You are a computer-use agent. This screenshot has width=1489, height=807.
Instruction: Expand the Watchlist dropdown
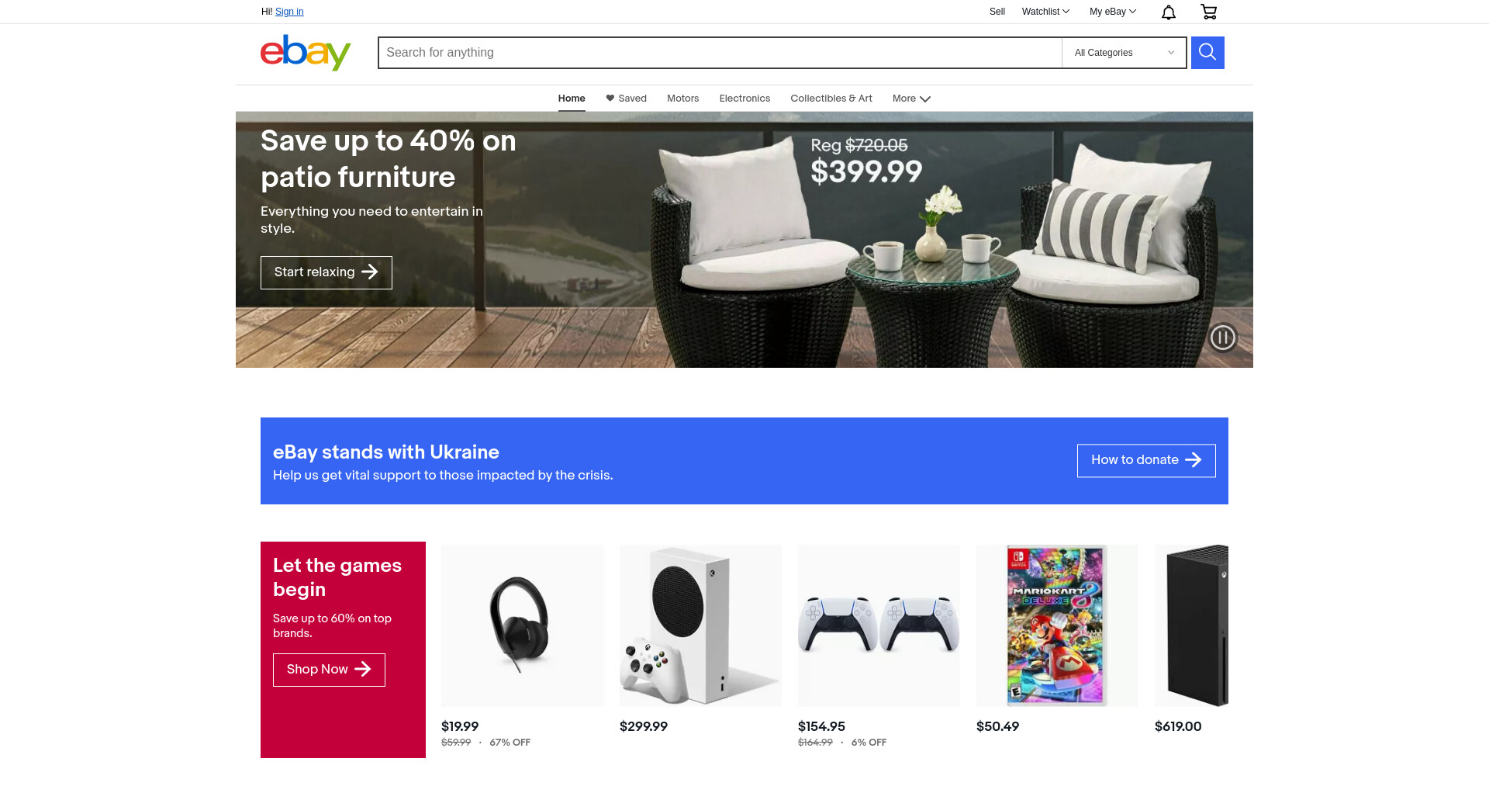(x=1045, y=12)
